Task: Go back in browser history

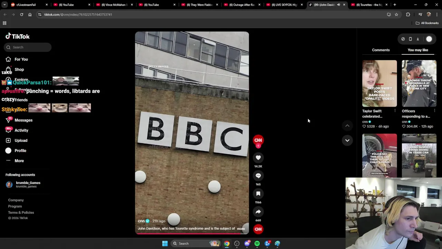Action: pos(5,15)
